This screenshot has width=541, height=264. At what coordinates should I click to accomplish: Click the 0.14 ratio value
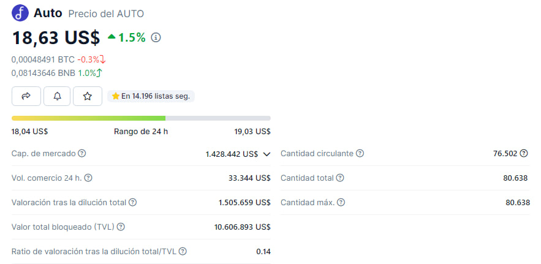point(263,252)
